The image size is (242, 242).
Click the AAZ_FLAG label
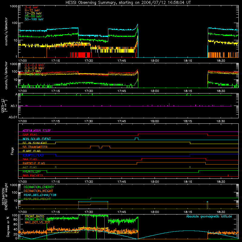pyautogui.click(x=30, y=167)
